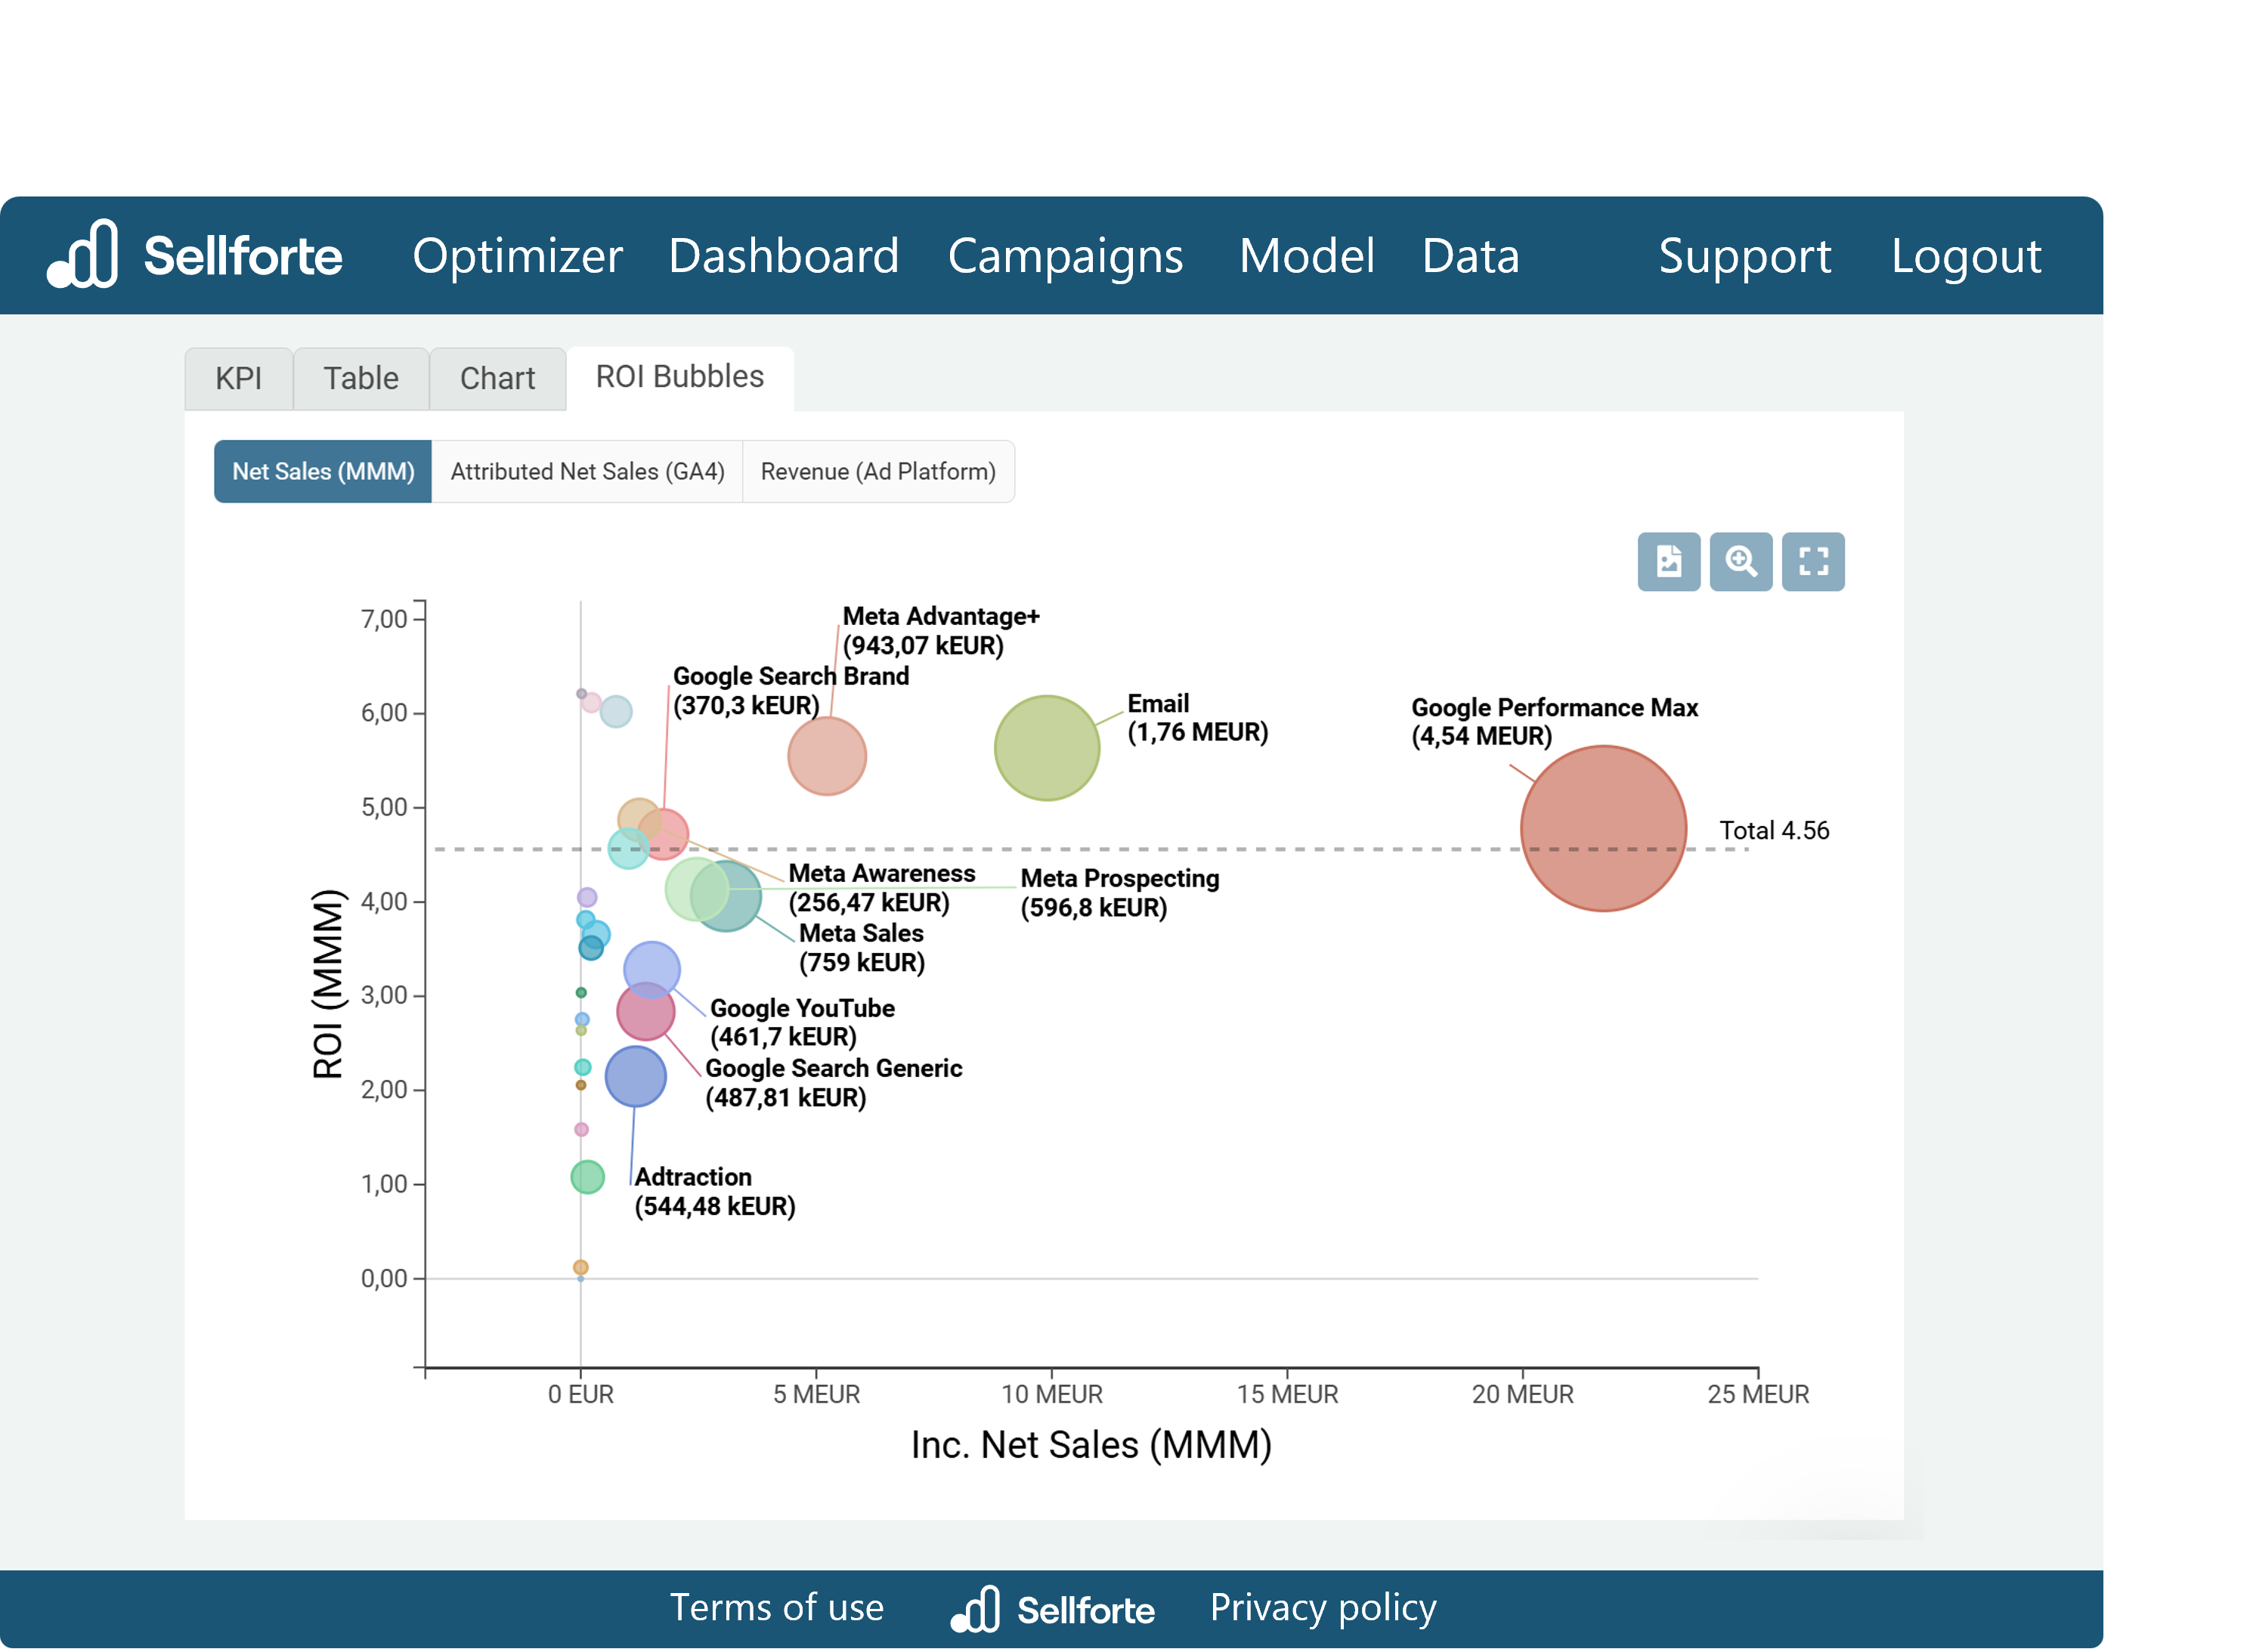Select Net Sales (MMM) metric
Screen dimensions: 2247x1652
click(x=322, y=471)
